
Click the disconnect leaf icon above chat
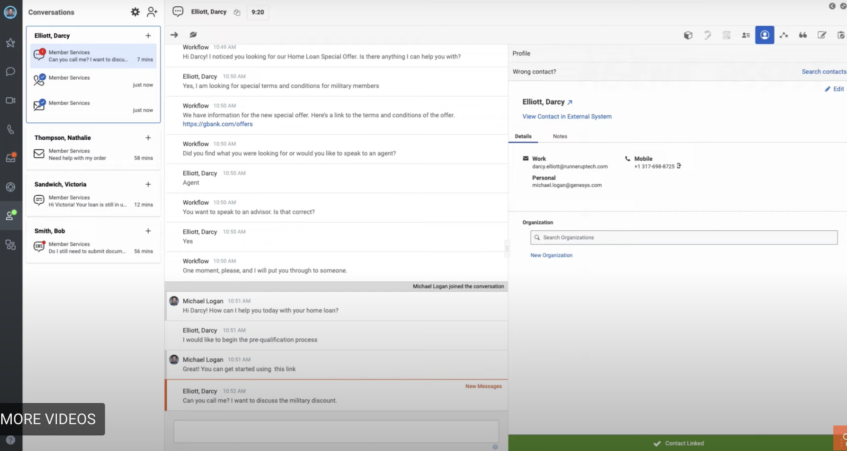tap(193, 35)
